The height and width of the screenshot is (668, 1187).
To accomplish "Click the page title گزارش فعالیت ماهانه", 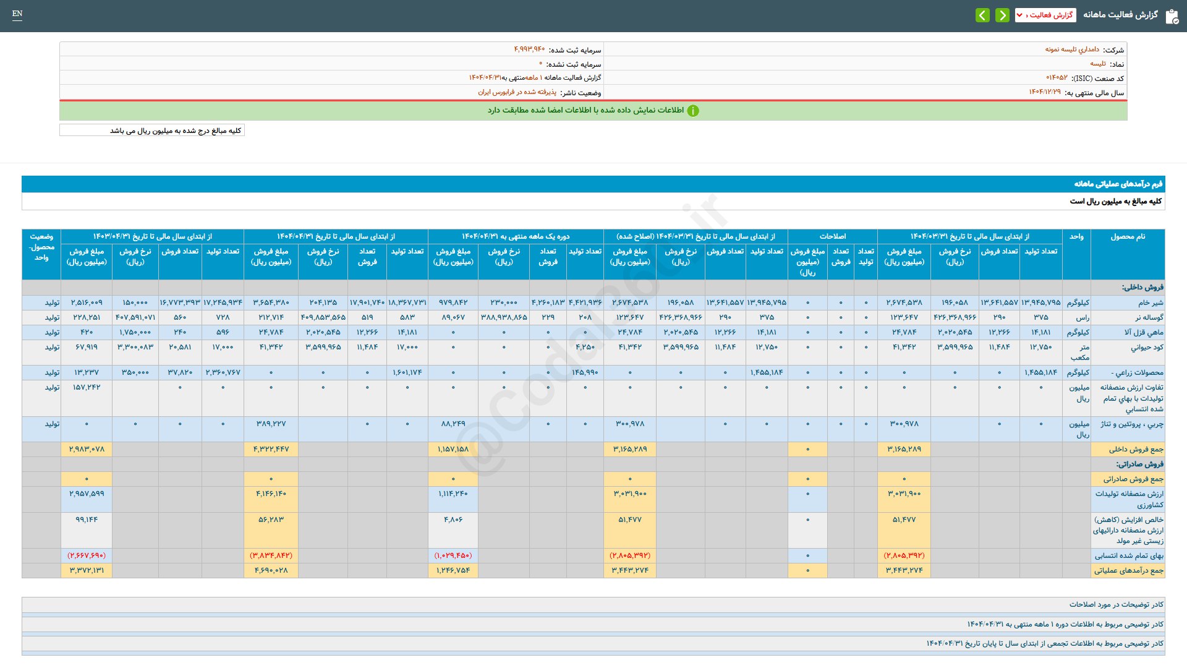I will click(1120, 15).
